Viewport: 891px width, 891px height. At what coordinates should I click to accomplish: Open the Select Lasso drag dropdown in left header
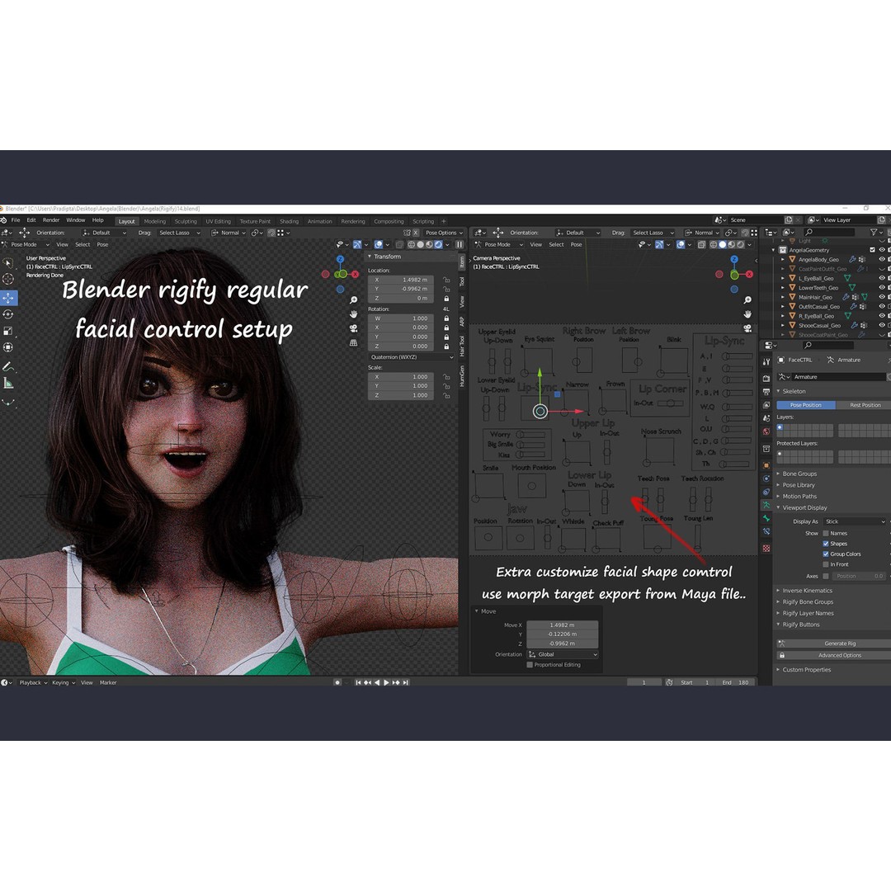click(179, 233)
